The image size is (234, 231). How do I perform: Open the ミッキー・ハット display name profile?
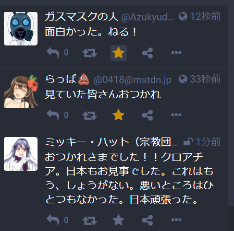112,142
